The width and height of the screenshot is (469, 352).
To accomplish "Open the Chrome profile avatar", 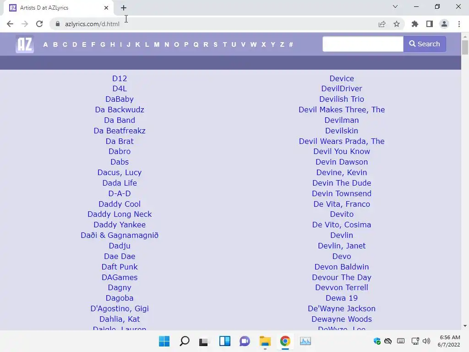I will [x=444, y=24].
